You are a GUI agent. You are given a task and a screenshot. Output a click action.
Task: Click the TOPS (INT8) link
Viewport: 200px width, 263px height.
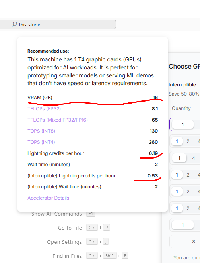41,131
